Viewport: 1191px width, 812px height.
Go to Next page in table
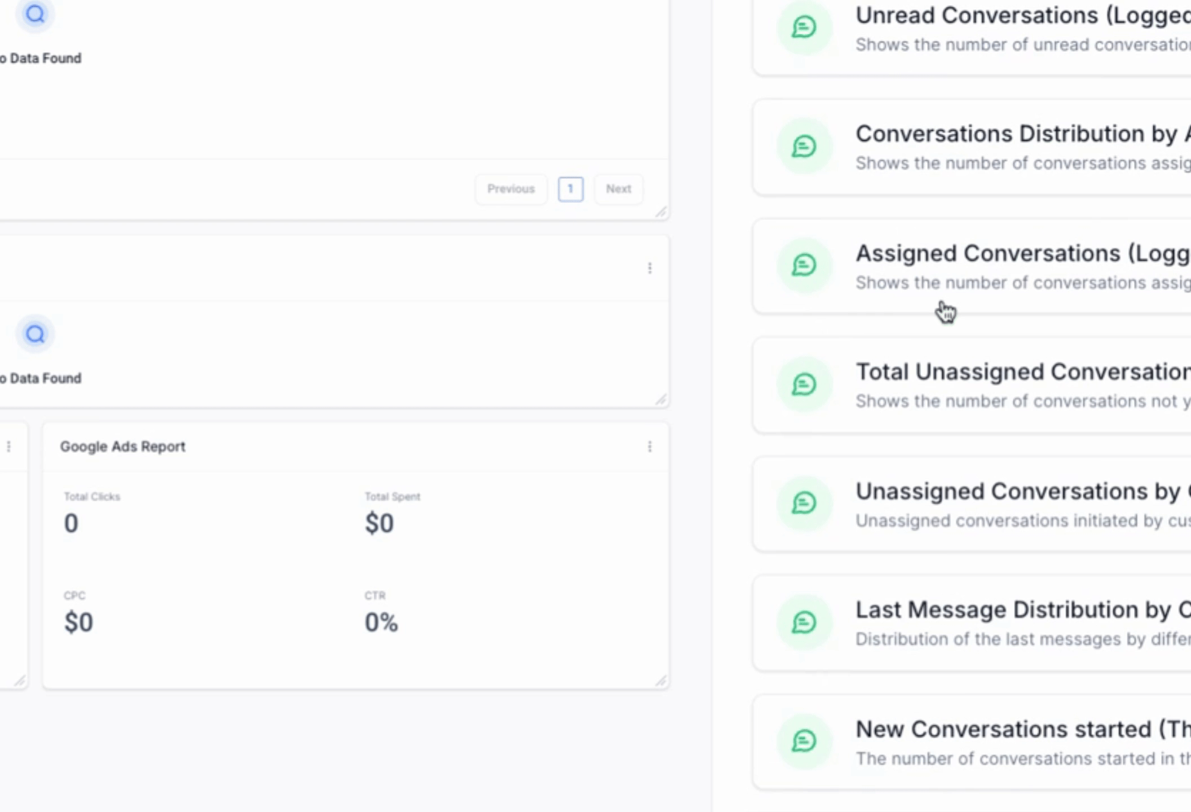(618, 189)
